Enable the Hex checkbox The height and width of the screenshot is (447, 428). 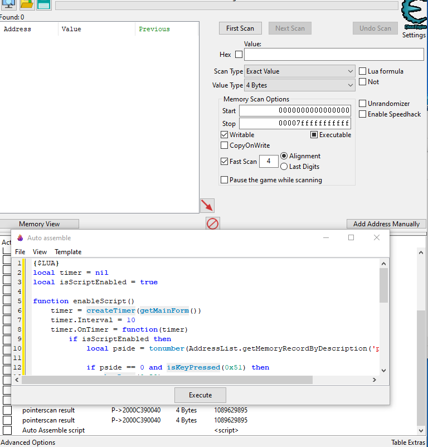pyautogui.click(x=239, y=55)
